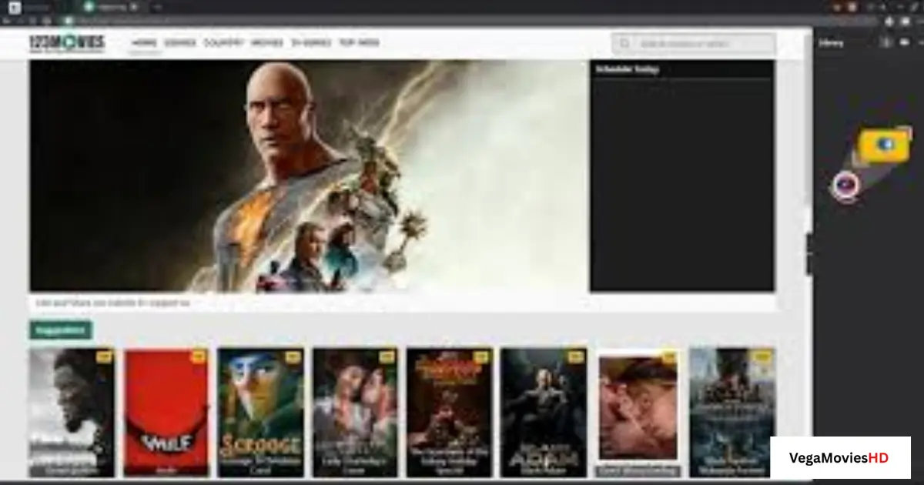This screenshot has height=485, width=924.
Task: Select the Home menu item
Action: tap(143, 42)
